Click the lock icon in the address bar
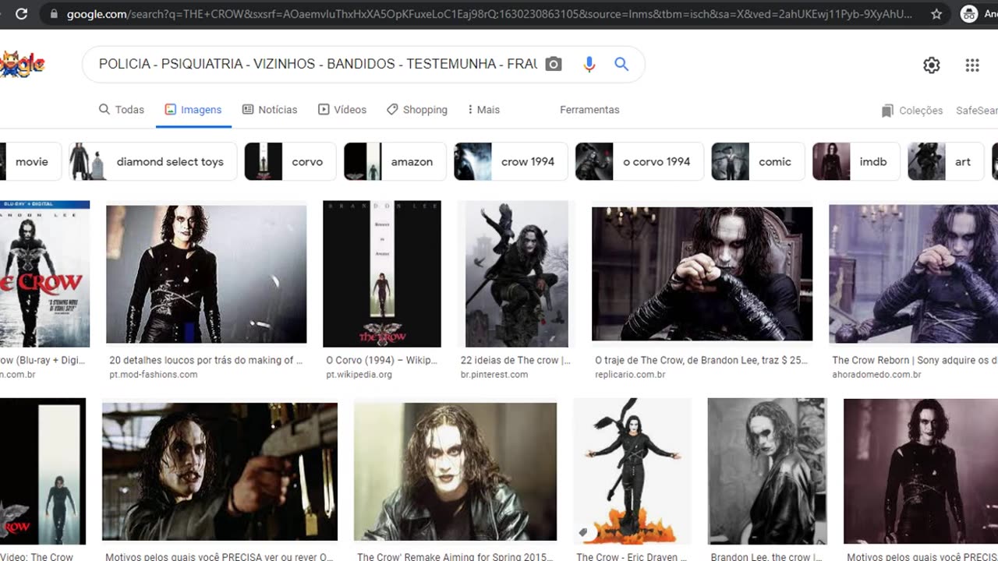Screen dimensions: 998x561 (54, 14)
